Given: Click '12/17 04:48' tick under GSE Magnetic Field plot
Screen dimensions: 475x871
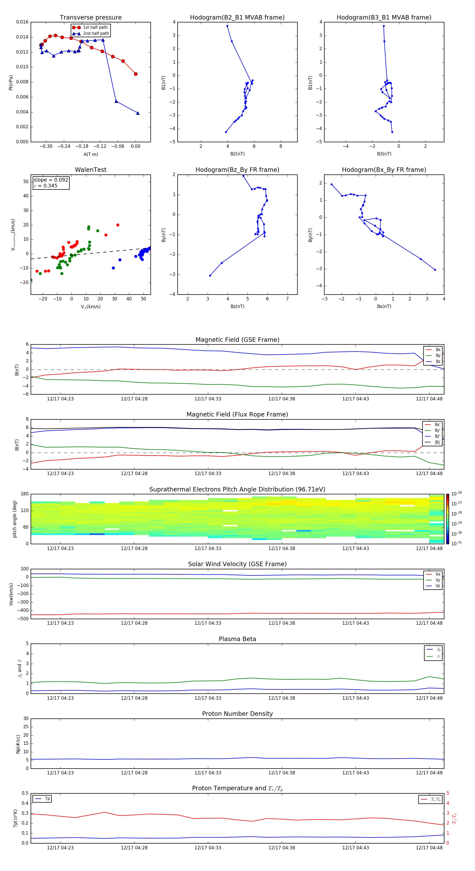Looking at the screenshot, I should [x=429, y=399].
